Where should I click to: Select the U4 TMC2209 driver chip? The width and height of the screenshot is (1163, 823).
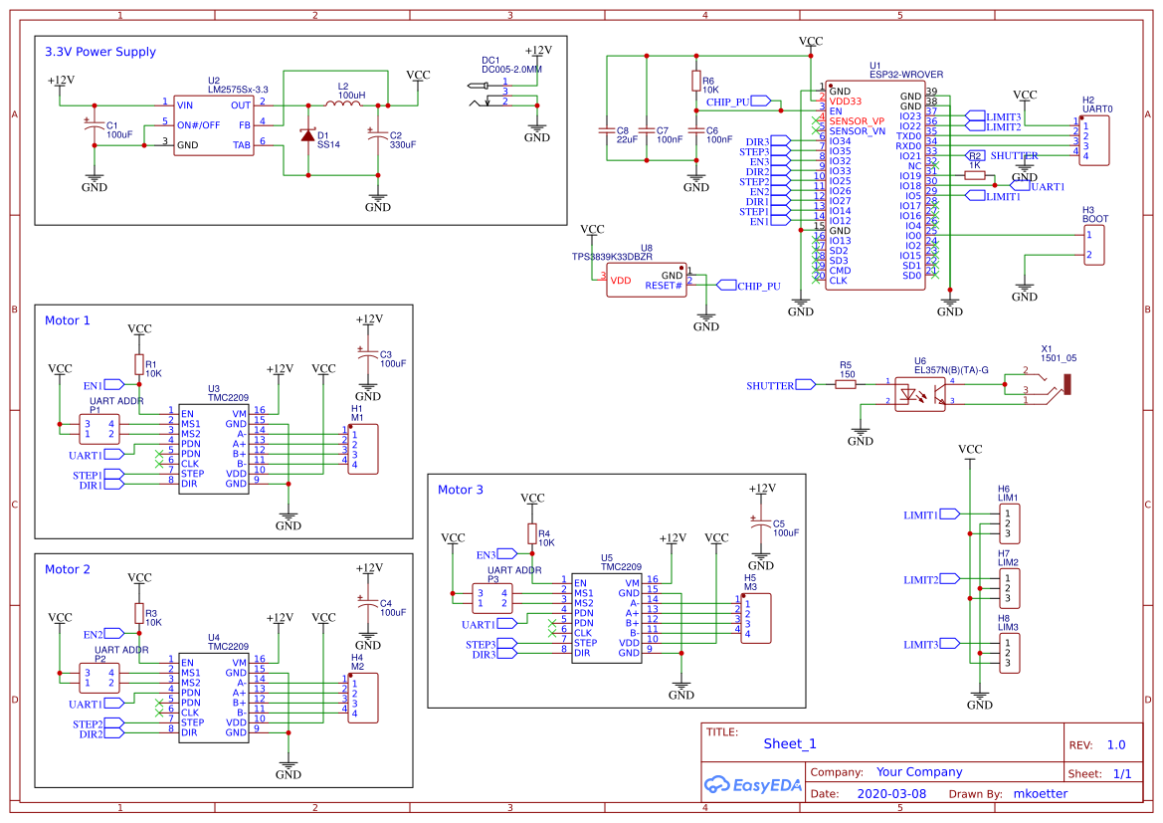(x=214, y=698)
